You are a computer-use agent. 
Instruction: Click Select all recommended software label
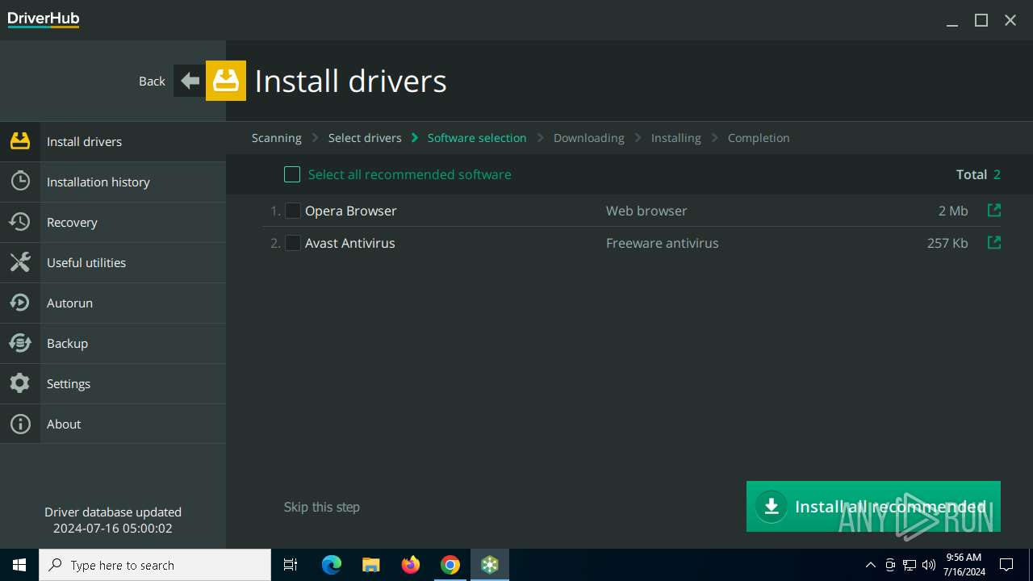(x=410, y=174)
